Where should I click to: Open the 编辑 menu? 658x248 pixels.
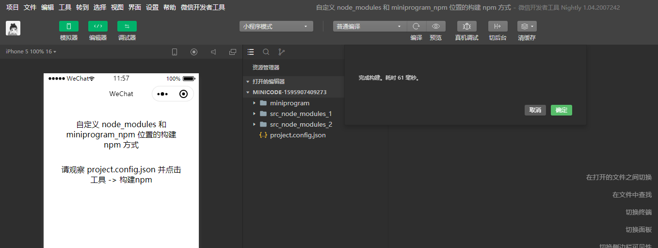tap(48, 7)
